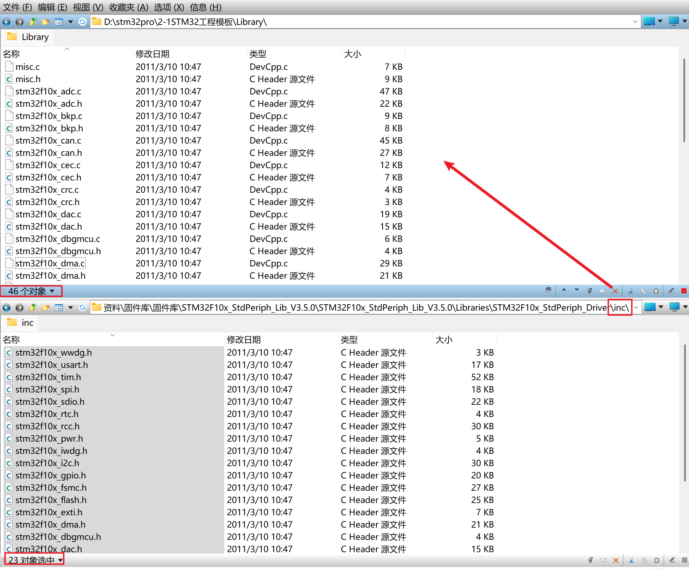Image resolution: width=689 pixels, height=569 pixels.
Task: Open dropdown beside blue monitor icon, top pane
Action: click(x=660, y=21)
